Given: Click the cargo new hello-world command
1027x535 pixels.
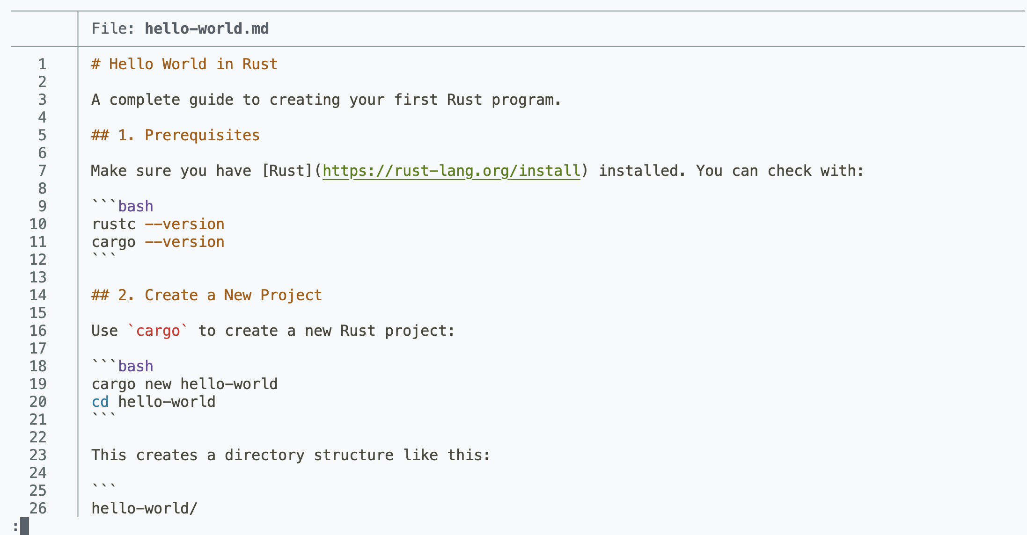Looking at the screenshot, I should click(x=184, y=384).
